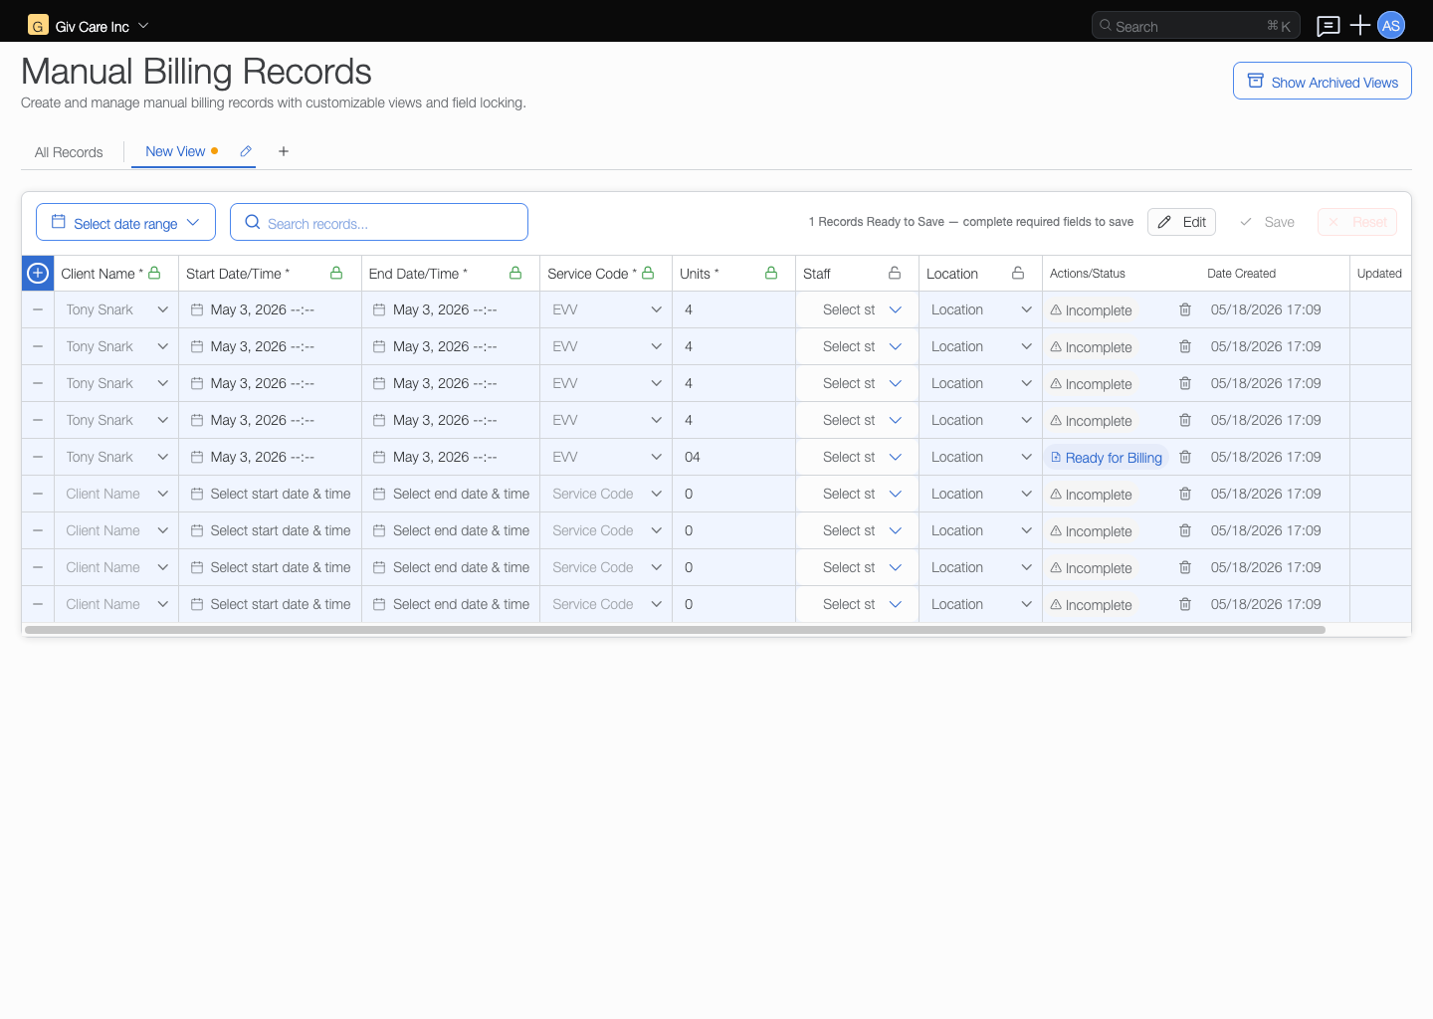Delete first empty Client Name row
The width and height of the screenshot is (1433, 1019).
[x=1185, y=494]
